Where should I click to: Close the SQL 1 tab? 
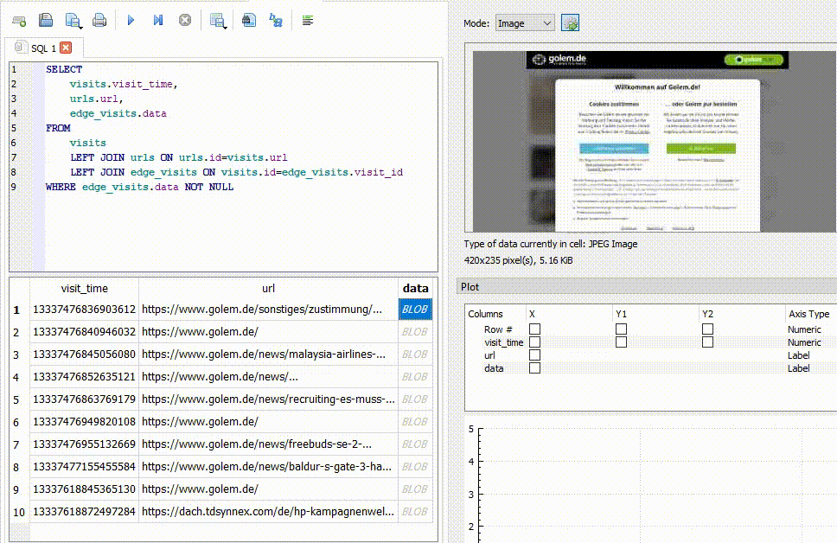coord(66,48)
